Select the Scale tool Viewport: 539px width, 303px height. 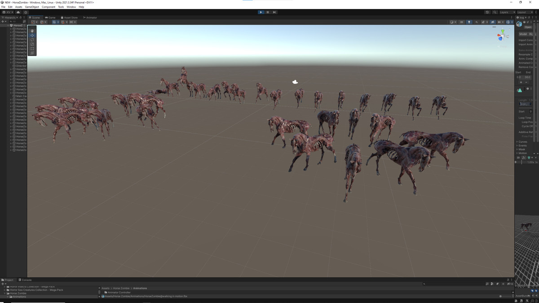pos(32,44)
